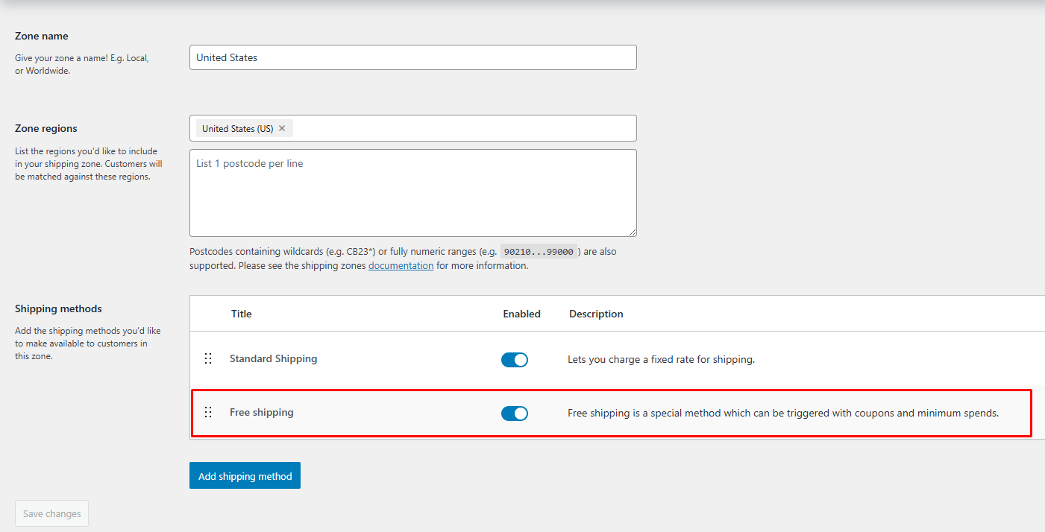This screenshot has height=532, width=1045.
Task: Click the drag handle beside Standard Shipping
Action: (208, 358)
